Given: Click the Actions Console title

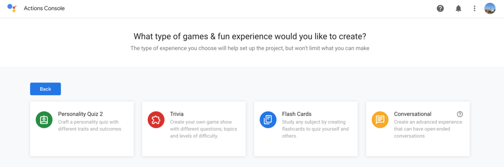Looking at the screenshot, I should pos(44,8).
